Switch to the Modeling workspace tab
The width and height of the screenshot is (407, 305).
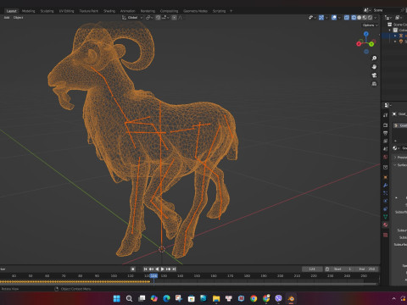[x=29, y=11]
